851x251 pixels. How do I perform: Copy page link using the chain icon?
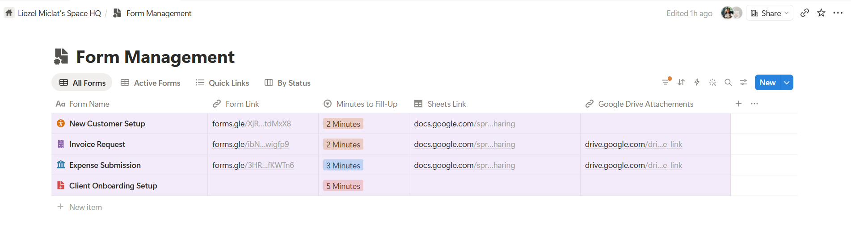tap(805, 13)
